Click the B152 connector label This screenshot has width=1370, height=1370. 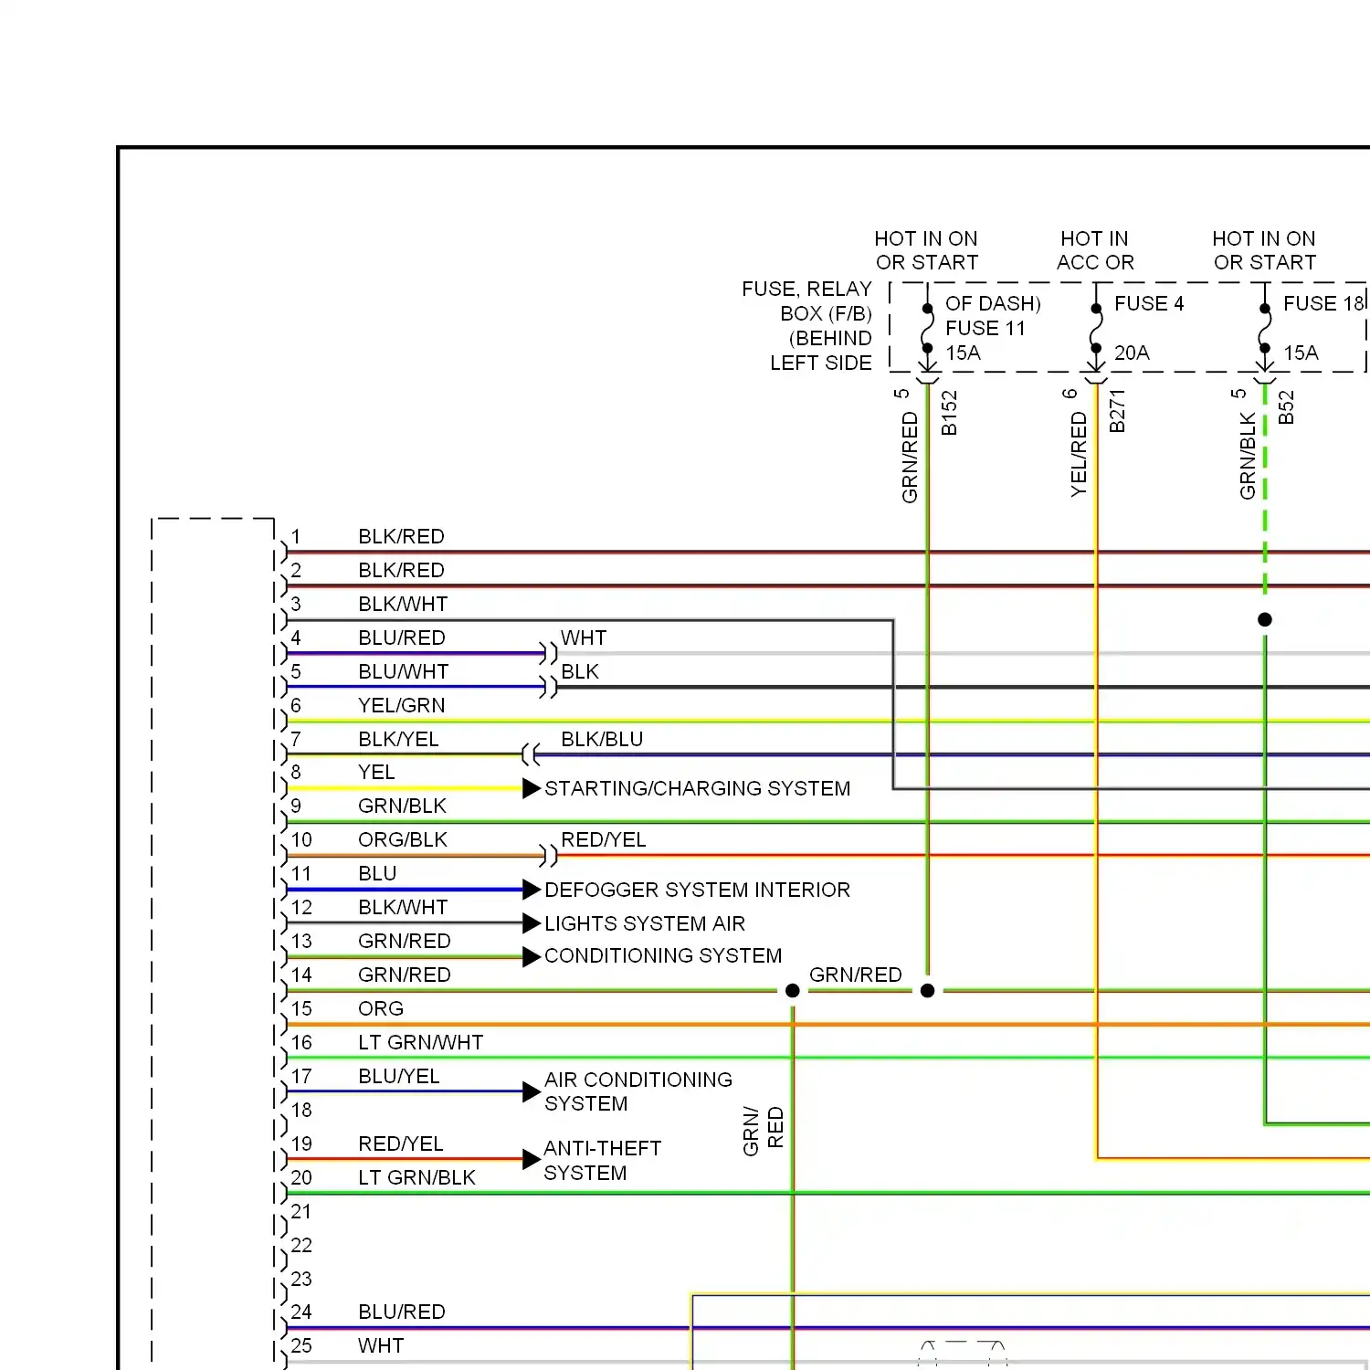click(x=950, y=413)
